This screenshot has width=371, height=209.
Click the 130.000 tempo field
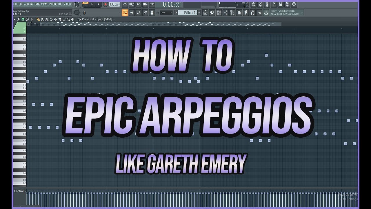click(114, 4)
